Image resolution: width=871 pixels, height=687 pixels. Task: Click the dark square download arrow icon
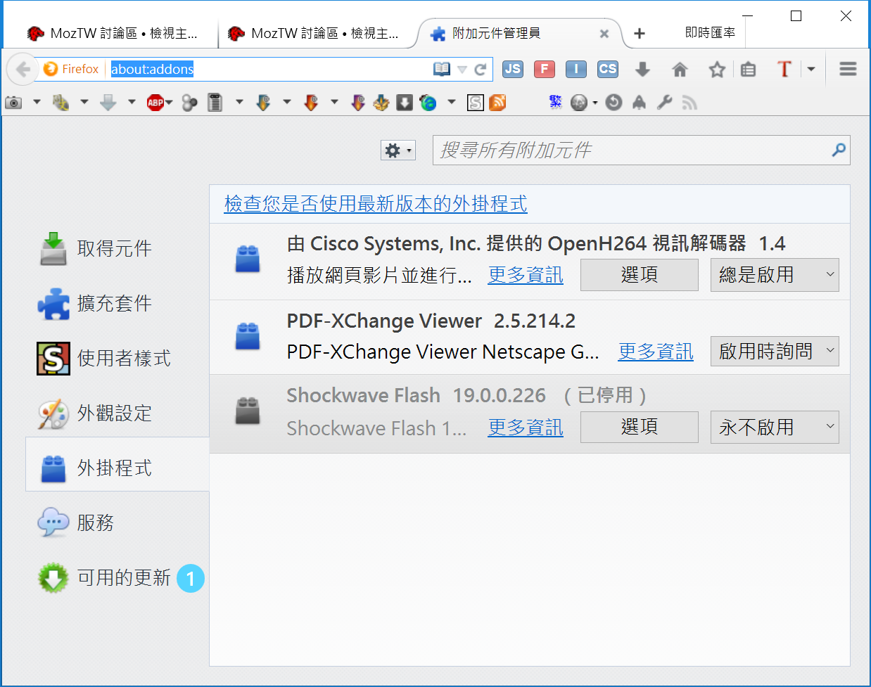click(x=405, y=103)
